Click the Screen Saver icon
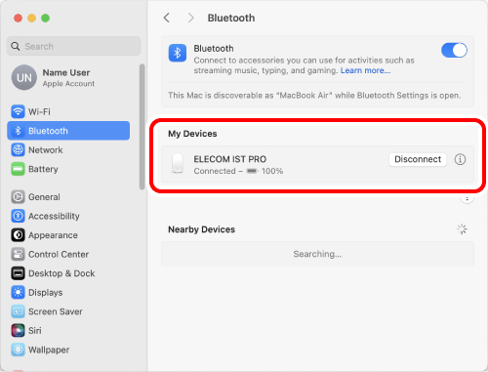This screenshot has height=372, width=488. [18, 311]
